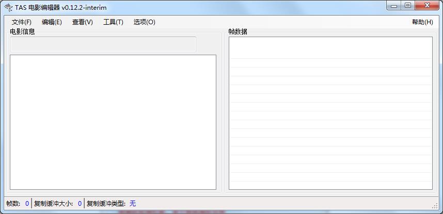443x214 pixels.
Task: Close the TAS editor window
Action: click(x=426, y=5)
